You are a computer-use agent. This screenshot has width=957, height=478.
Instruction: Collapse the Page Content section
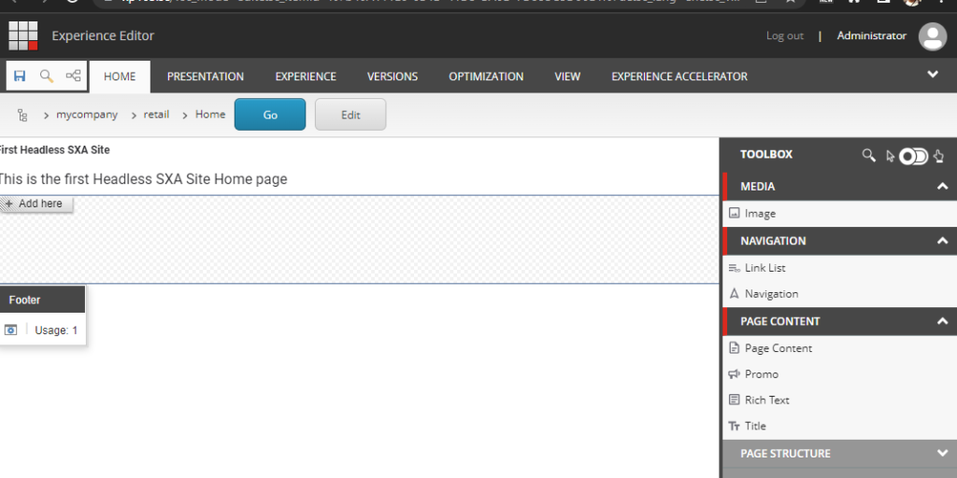[942, 321]
